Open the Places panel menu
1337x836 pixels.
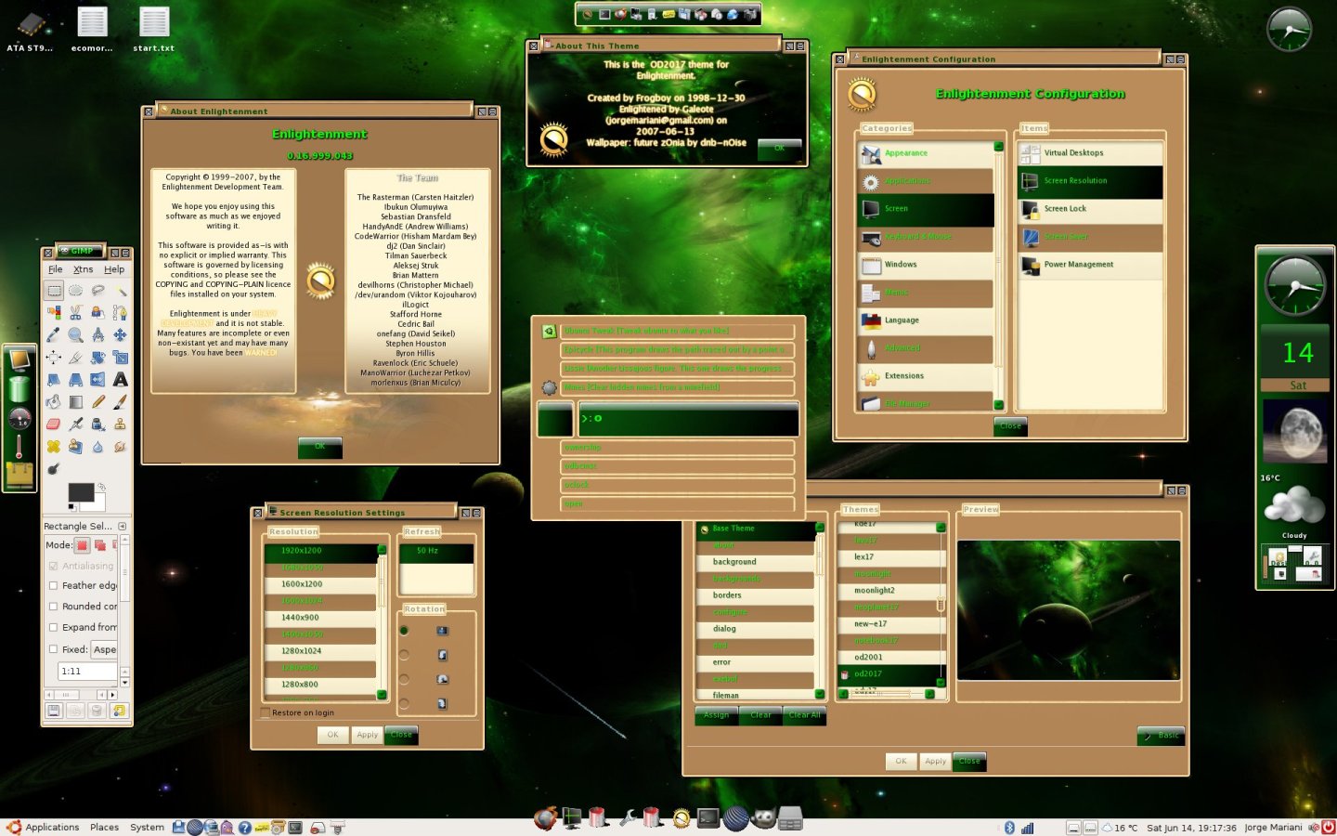click(x=104, y=827)
